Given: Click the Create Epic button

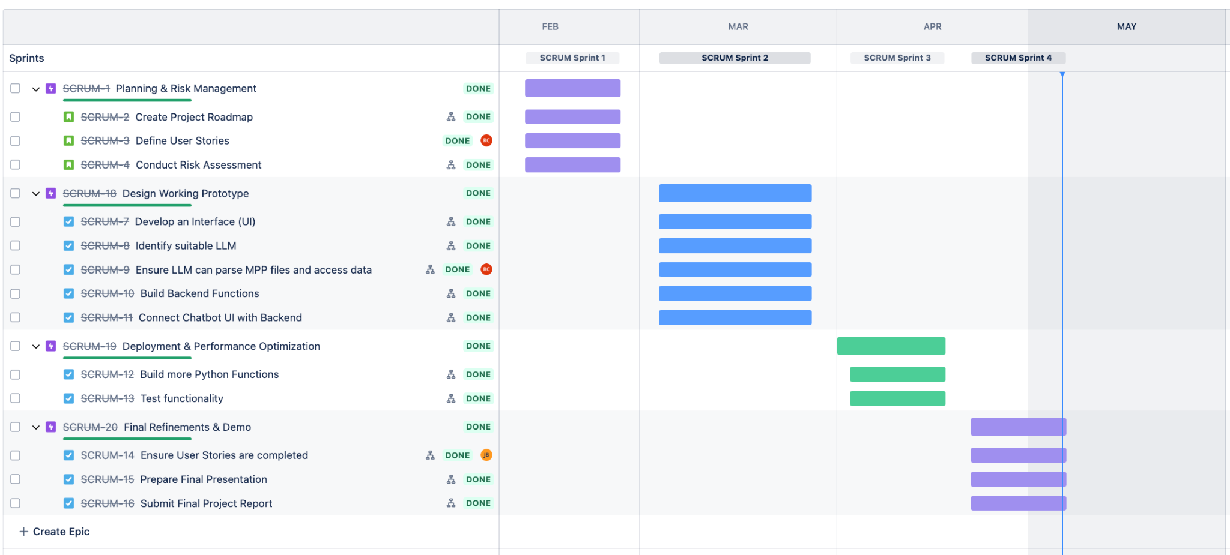Looking at the screenshot, I should (55, 532).
